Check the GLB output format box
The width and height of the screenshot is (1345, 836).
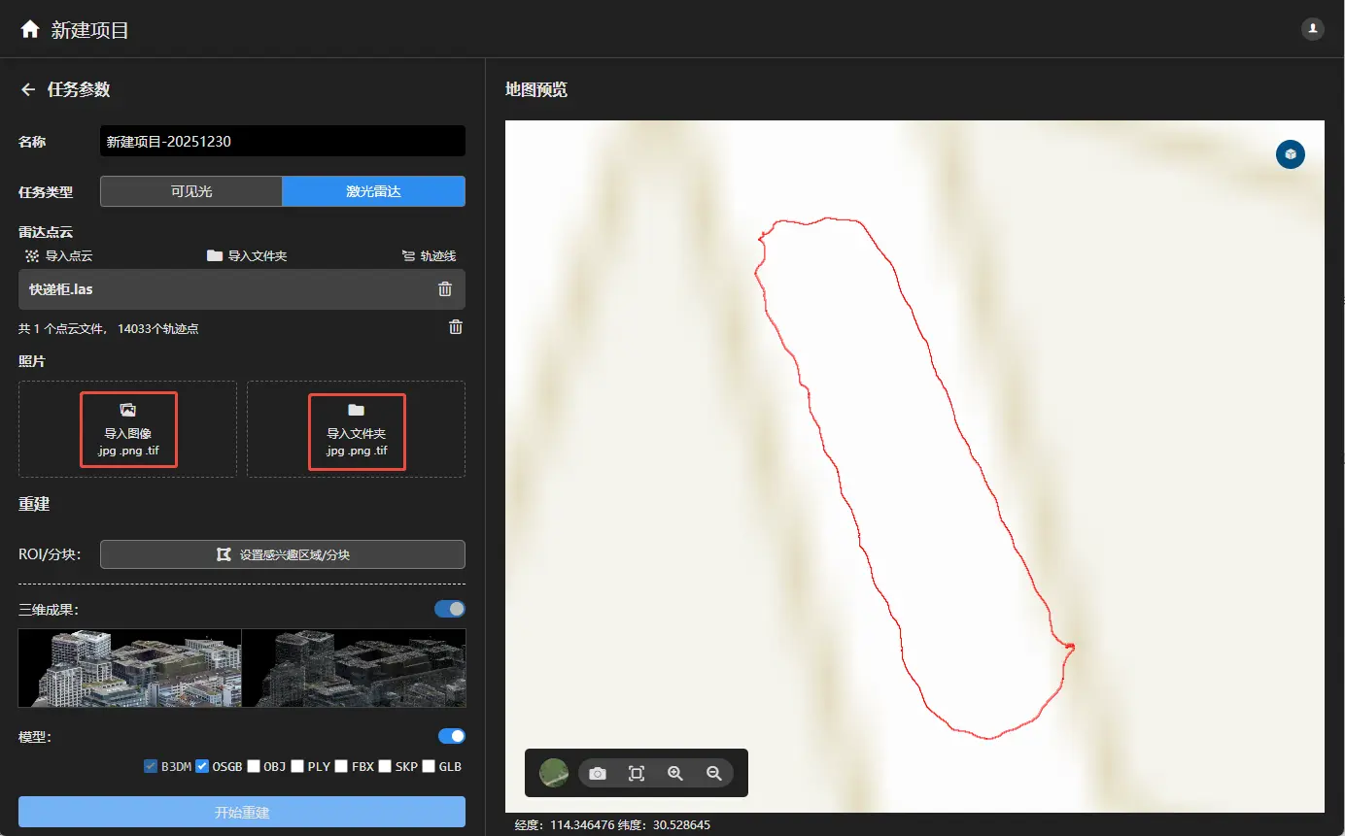point(429,766)
